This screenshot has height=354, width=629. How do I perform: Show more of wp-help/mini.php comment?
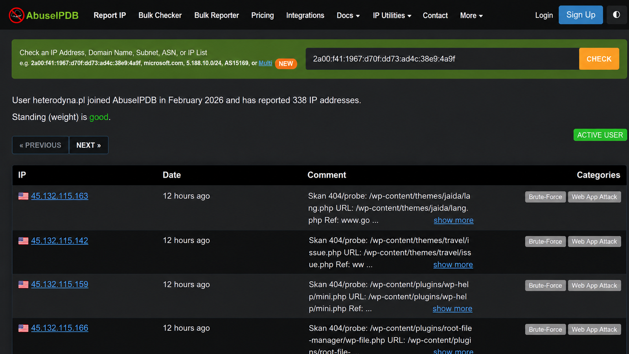coord(452,309)
